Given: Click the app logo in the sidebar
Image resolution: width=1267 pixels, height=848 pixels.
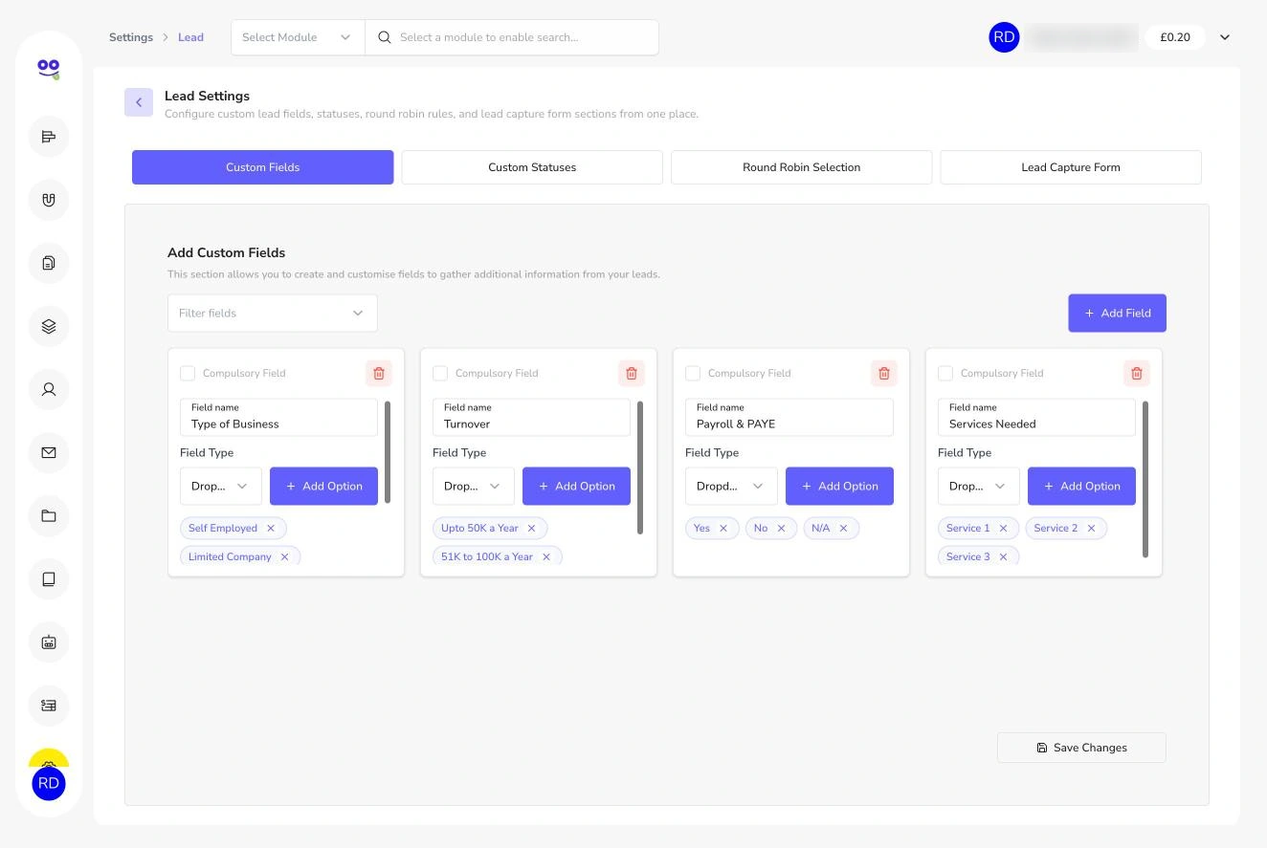Looking at the screenshot, I should click(49, 68).
